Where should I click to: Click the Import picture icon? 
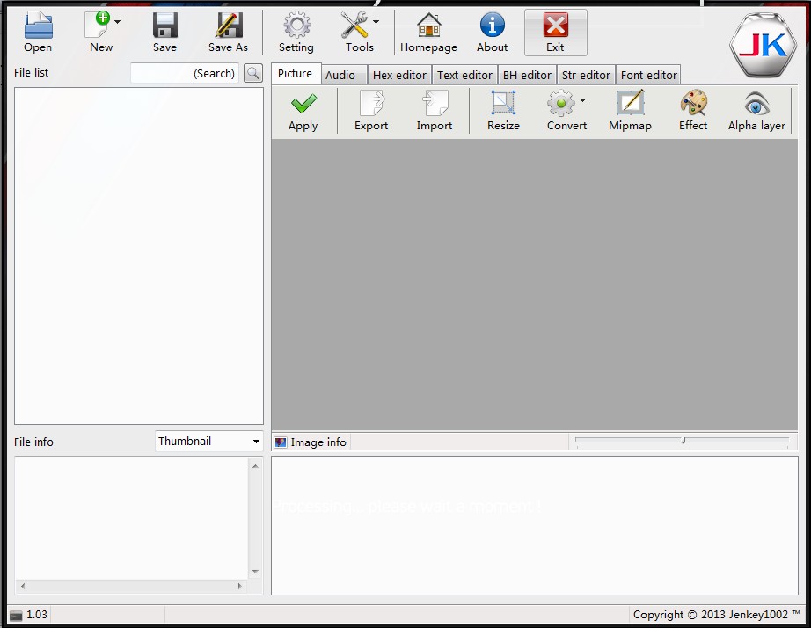(x=435, y=103)
